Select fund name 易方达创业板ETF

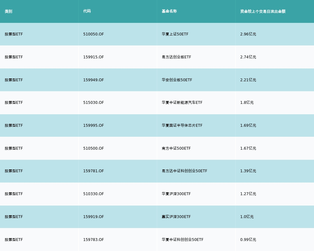[176, 57]
